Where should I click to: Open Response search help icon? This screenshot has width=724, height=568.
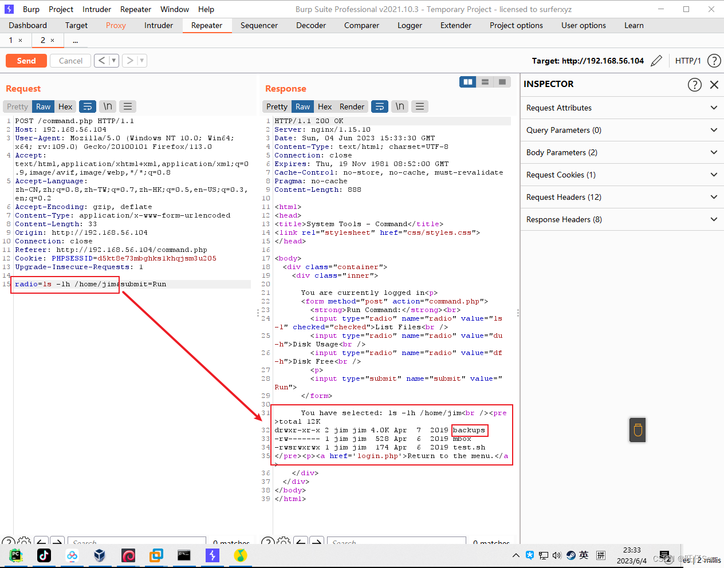[x=267, y=541]
